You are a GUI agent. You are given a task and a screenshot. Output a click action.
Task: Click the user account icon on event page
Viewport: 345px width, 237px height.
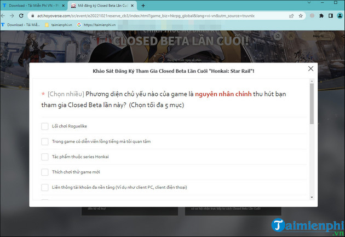click(291, 36)
